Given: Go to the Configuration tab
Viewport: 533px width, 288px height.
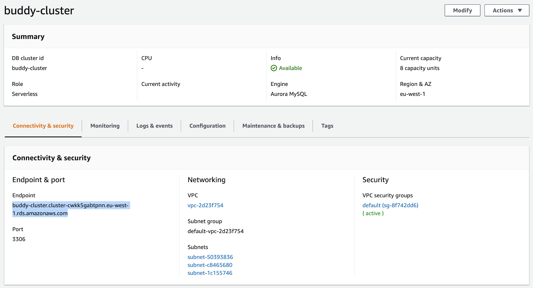Looking at the screenshot, I should [x=208, y=126].
